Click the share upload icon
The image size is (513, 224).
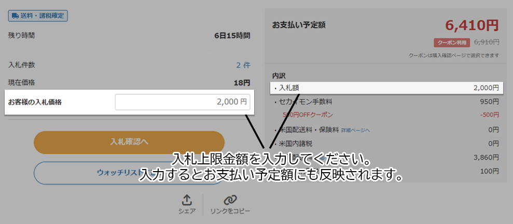(187, 200)
